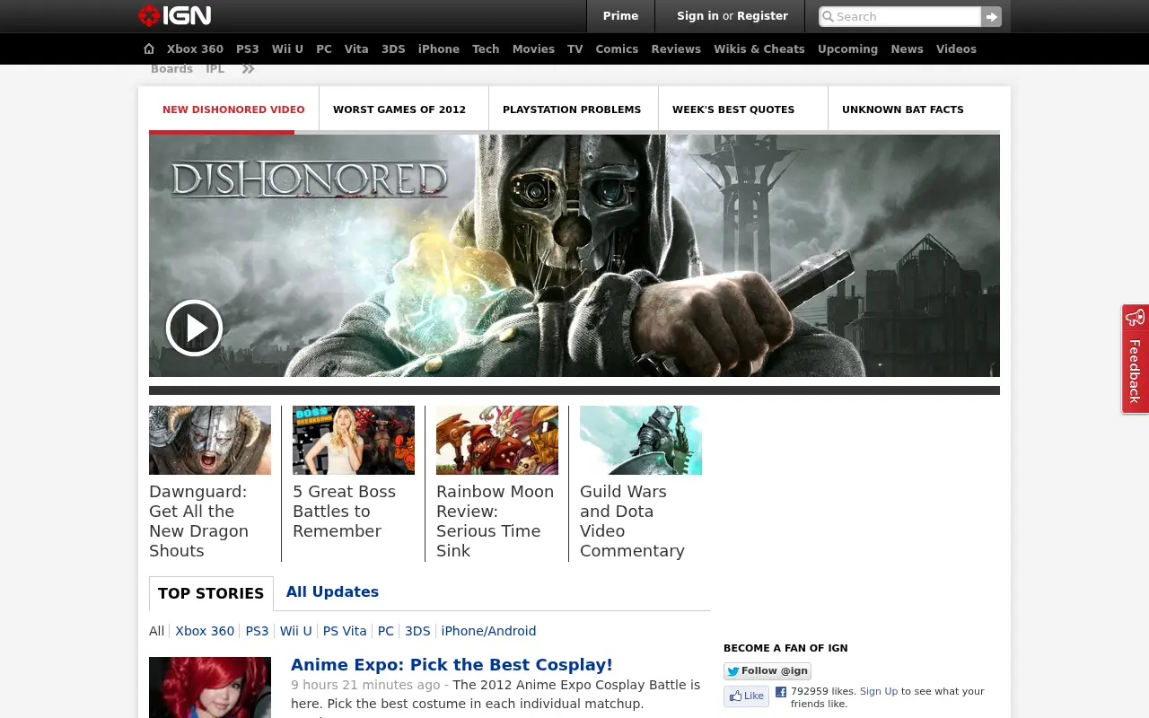The image size is (1149, 718).
Task: Click the Follow @ign Twitter button
Action: tap(767, 671)
